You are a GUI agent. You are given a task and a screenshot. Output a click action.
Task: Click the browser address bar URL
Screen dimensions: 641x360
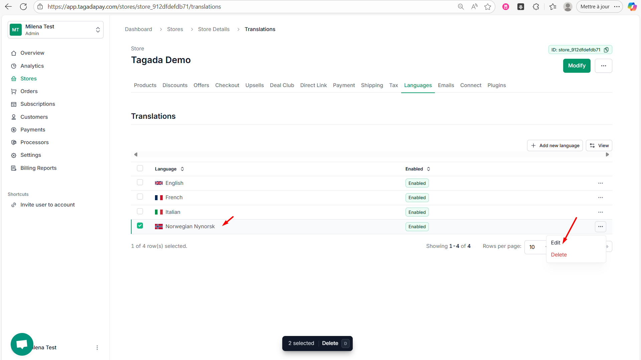pyautogui.click(x=134, y=7)
